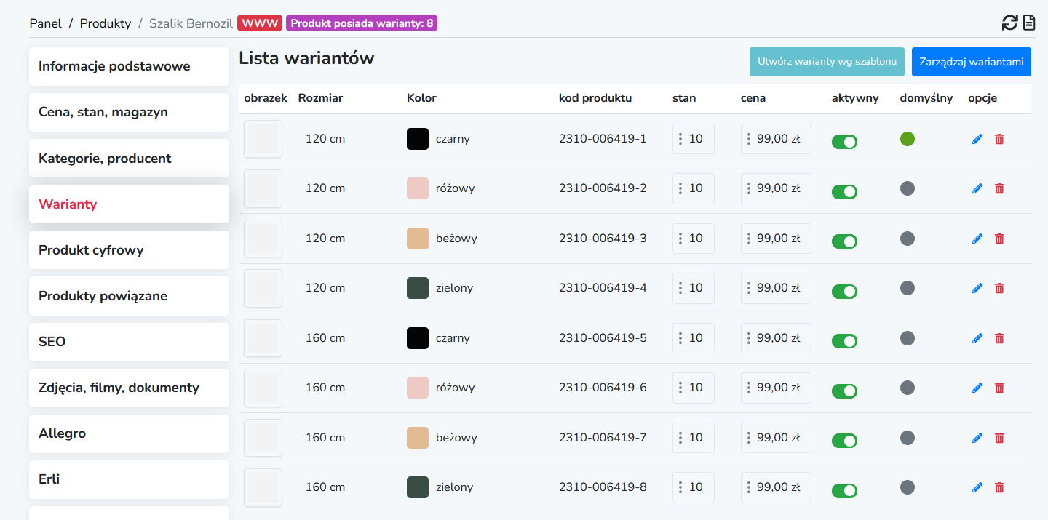Click black swatch for variant 2310-006419-1
The height and width of the screenshot is (520, 1048).
(418, 139)
